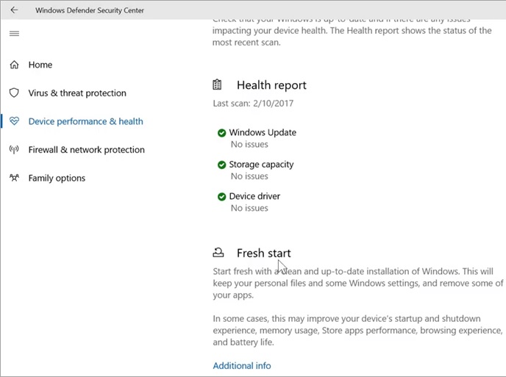Screen dimensions: 506x377
Task: Click the shield icon for virus protection
Action: click(14, 93)
